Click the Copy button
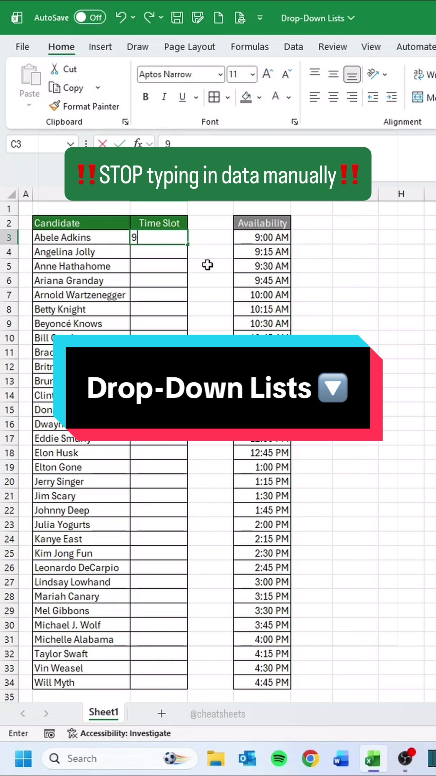The image size is (436, 776). (x=66, y=88)
